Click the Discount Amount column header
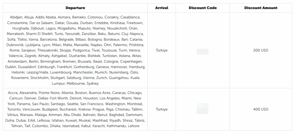 click(x=261, y=8)
